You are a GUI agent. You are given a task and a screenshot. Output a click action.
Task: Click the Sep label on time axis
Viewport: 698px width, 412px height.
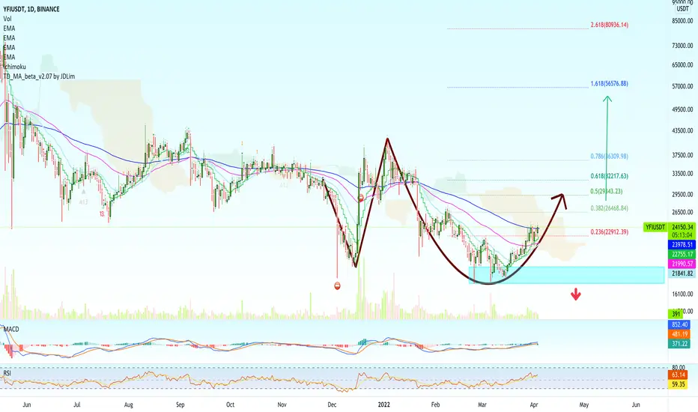[180, 405]
